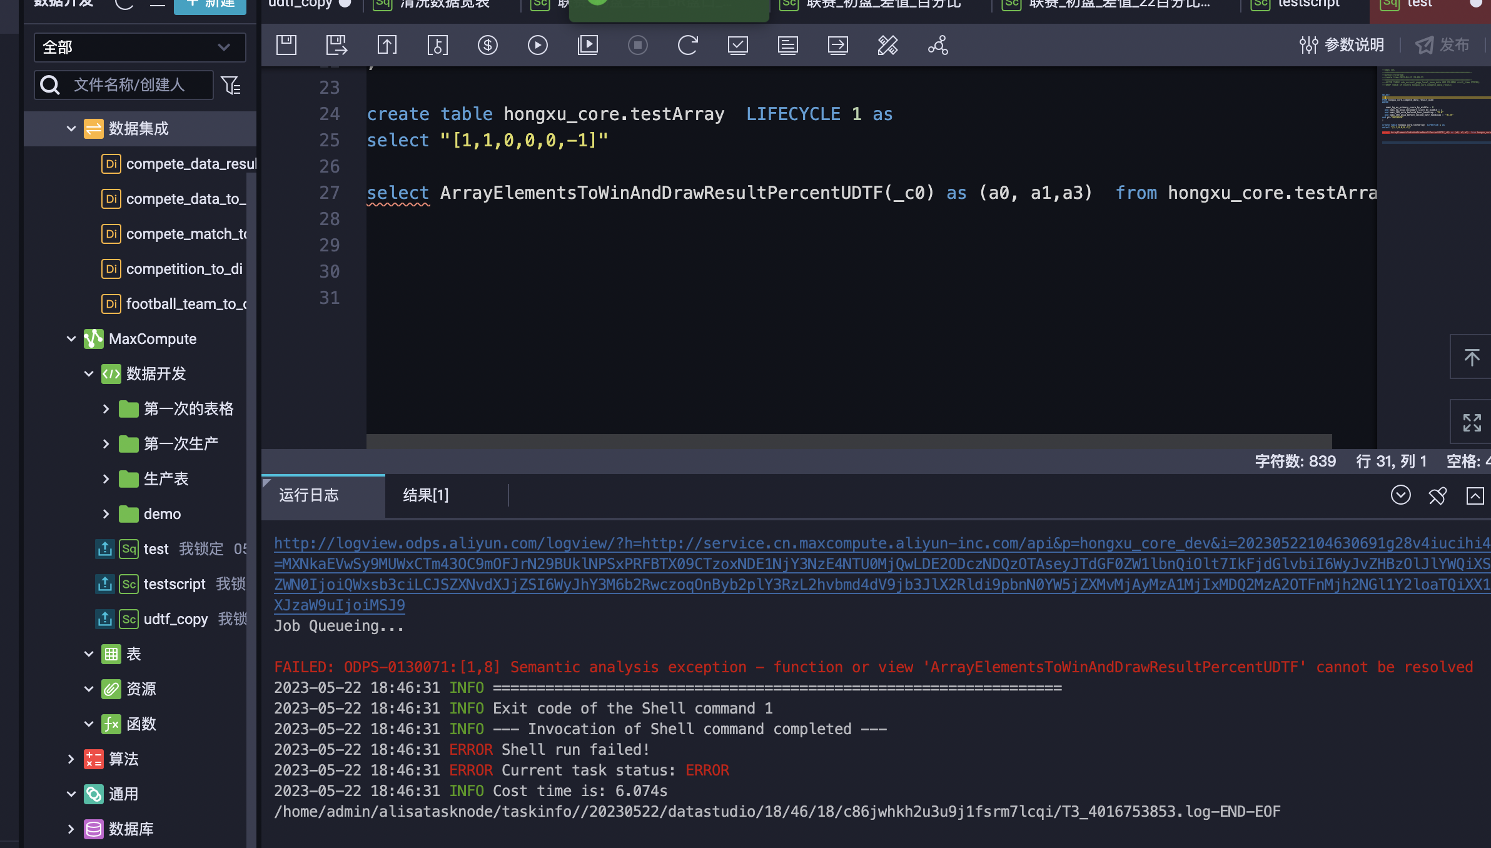Maximize the log panel with square icon
Viewport: 1491px width, 848px height.
[1475, 496]
